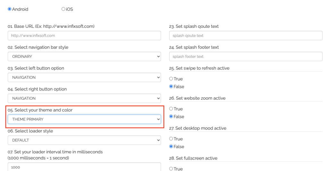This screenshot has width=328, height=171.
Task: Select False for website zoom active
Action: point(171,117)
